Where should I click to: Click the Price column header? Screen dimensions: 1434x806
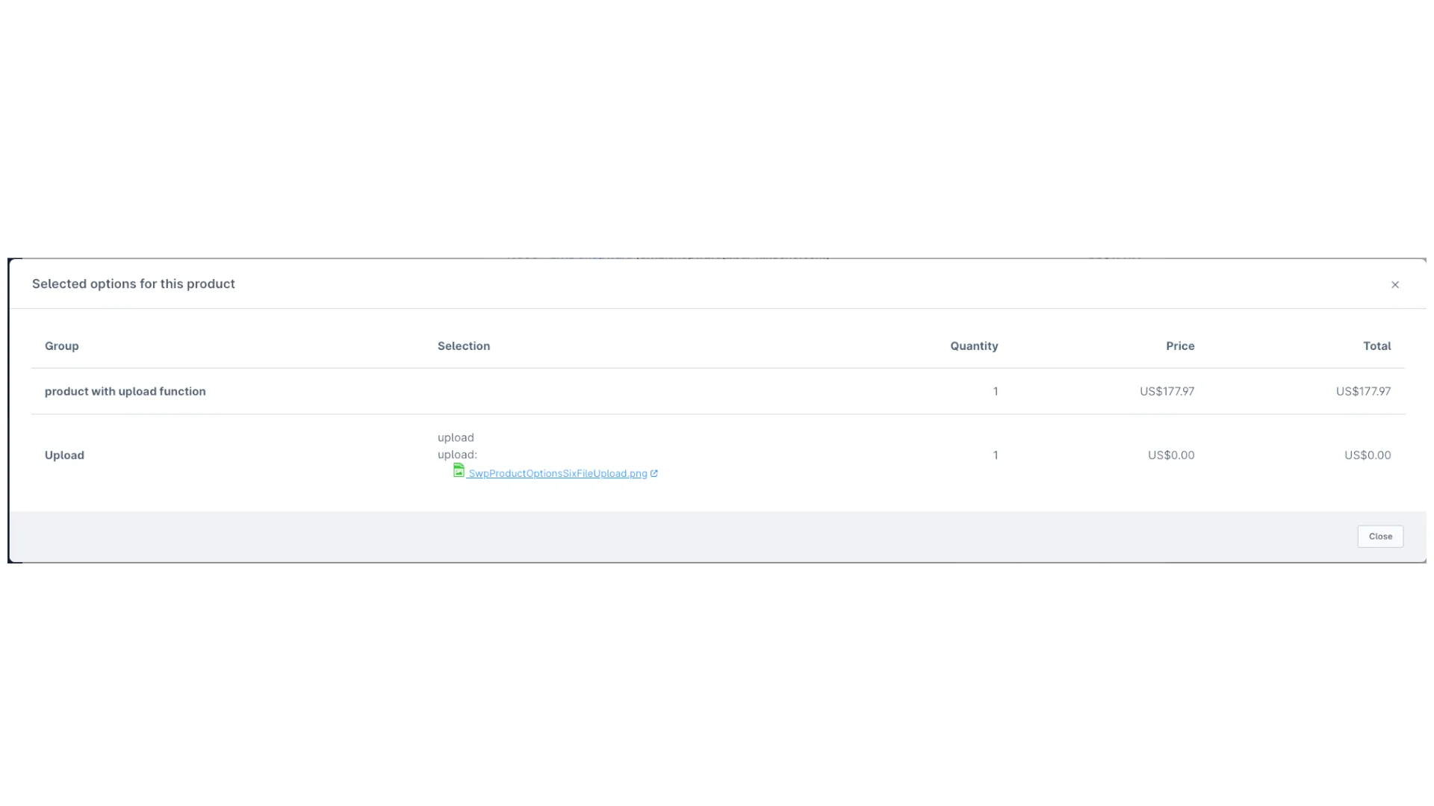pyautogui.click(x=1180, y=346)
